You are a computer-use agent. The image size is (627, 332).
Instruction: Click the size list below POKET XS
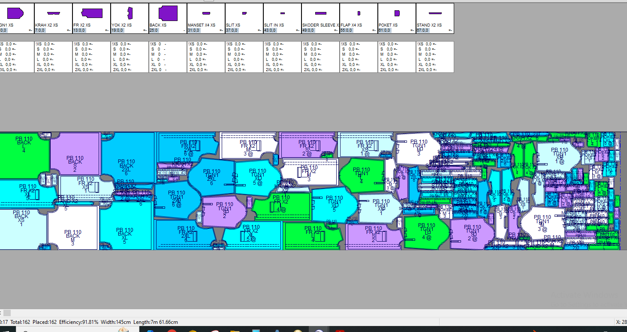click(x=397, y=57)
